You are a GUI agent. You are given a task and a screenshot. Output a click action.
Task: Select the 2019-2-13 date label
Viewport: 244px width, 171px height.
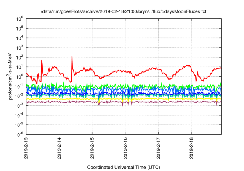[x=26, y=148]
